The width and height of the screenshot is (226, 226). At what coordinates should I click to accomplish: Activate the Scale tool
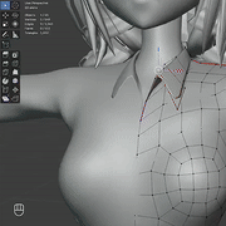click(6, 24)
